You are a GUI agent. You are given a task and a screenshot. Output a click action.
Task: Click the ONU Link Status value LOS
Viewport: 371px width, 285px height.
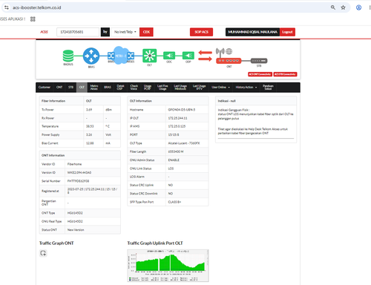tap(171, 168)
